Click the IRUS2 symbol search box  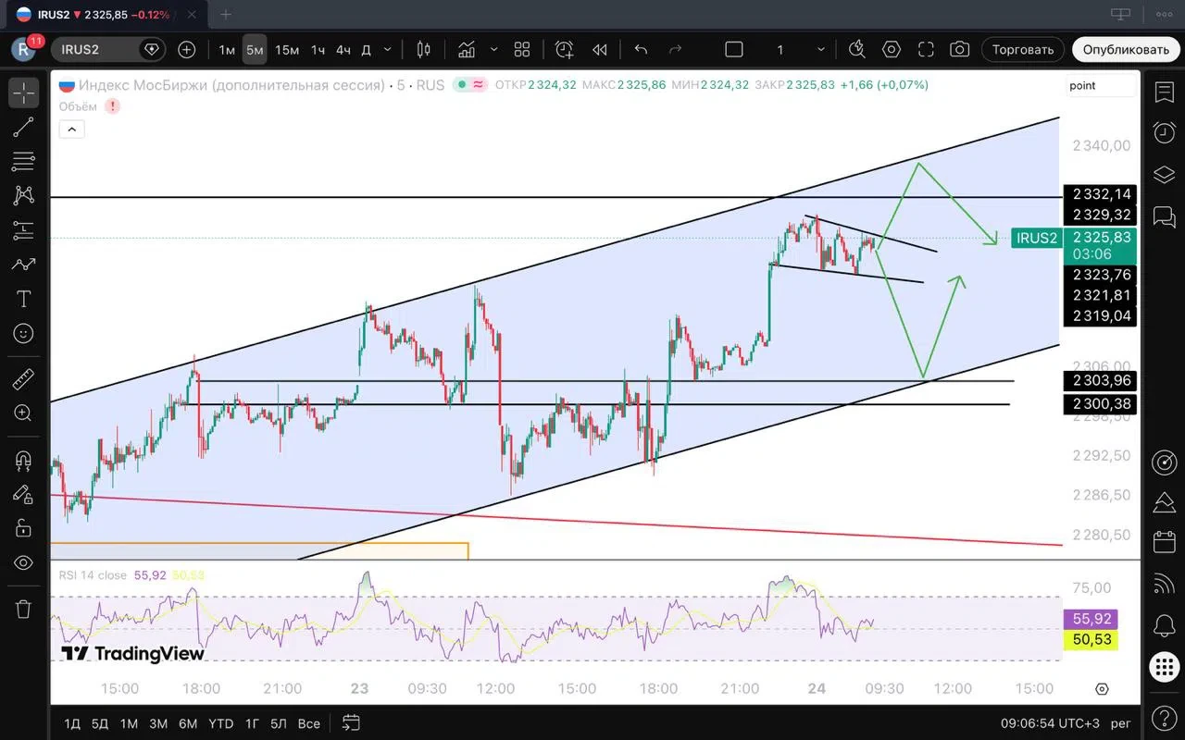coord(107,49)
